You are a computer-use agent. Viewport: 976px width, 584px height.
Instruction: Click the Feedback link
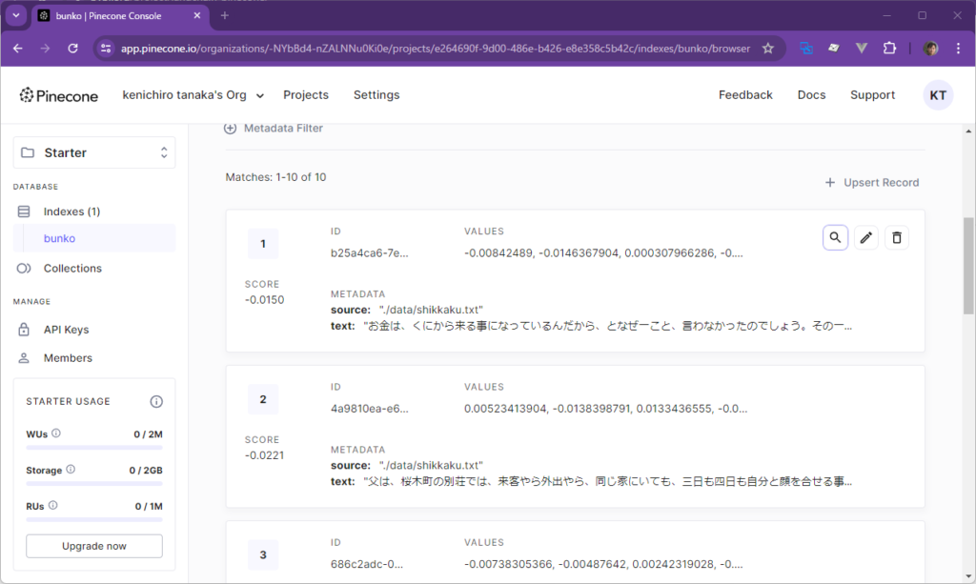point(745,95)
